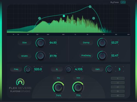Click the 100% scale button
The height and width of the screenshot is (102, 137).
pyautogui.click(x=123, y=2)
